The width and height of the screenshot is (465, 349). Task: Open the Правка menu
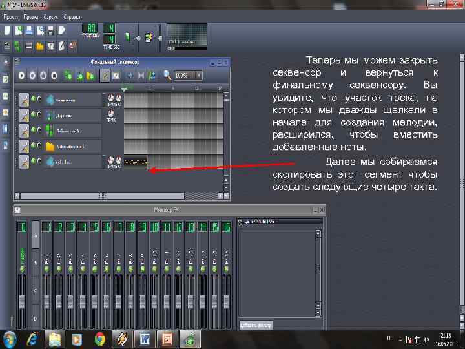[31, 17]
